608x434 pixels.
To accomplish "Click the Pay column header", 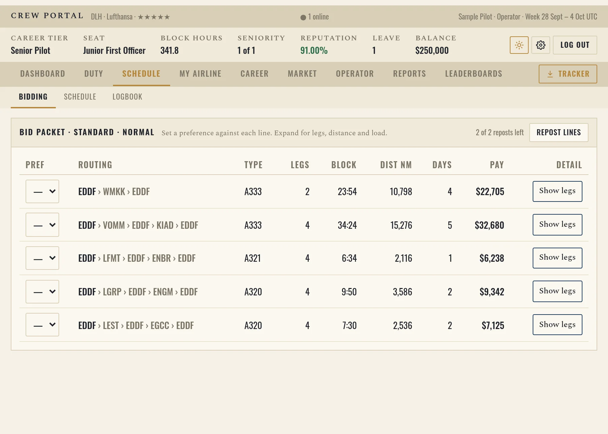I will [x=497, y=165].
